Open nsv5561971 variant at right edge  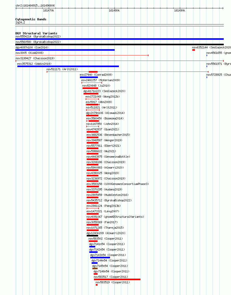pyautogui.click(x=219, y=64)
